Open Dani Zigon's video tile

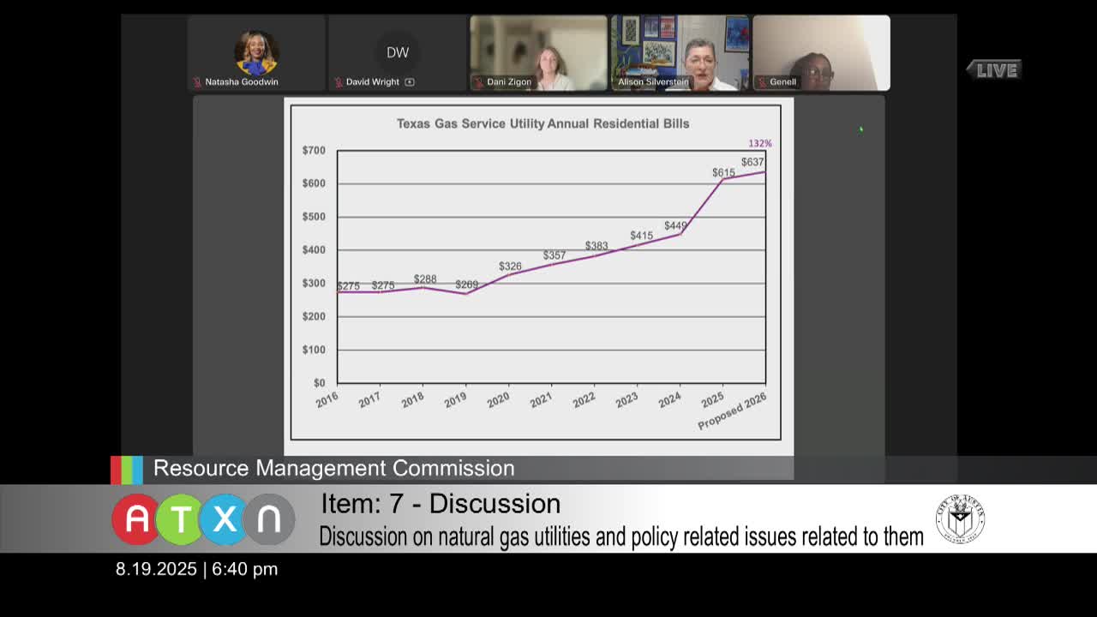[x=538, y=53]
